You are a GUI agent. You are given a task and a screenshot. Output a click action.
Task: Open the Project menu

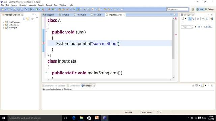tap(49, 5)
